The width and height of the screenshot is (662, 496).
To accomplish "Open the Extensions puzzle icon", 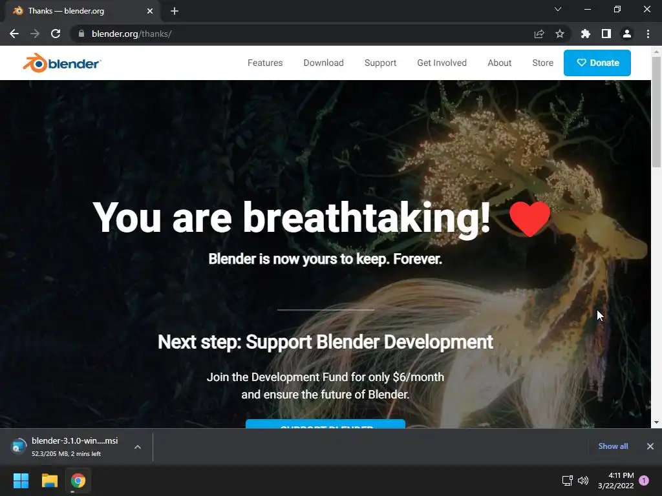I will click(585, 34).
